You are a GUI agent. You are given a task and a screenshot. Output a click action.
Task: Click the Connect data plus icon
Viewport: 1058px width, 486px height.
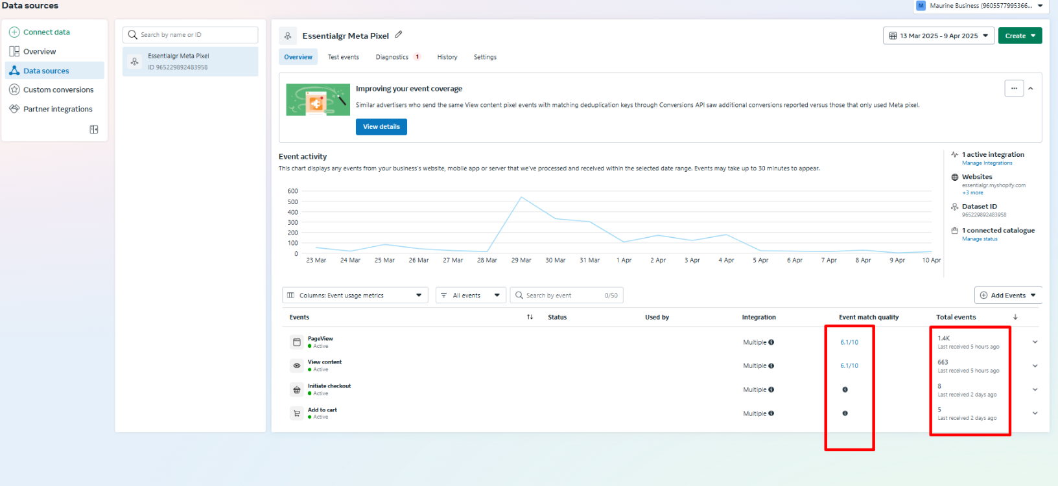tap(14, 32)
